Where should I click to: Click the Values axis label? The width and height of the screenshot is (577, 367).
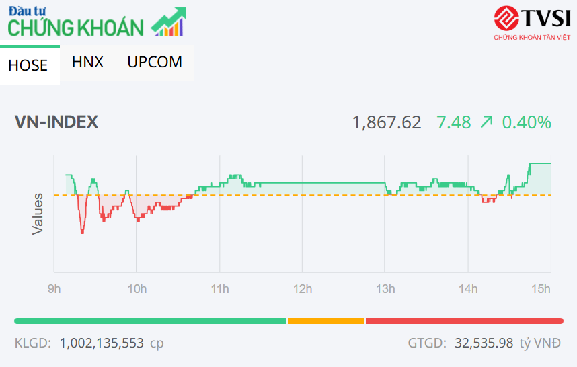[x=38, y=214]
